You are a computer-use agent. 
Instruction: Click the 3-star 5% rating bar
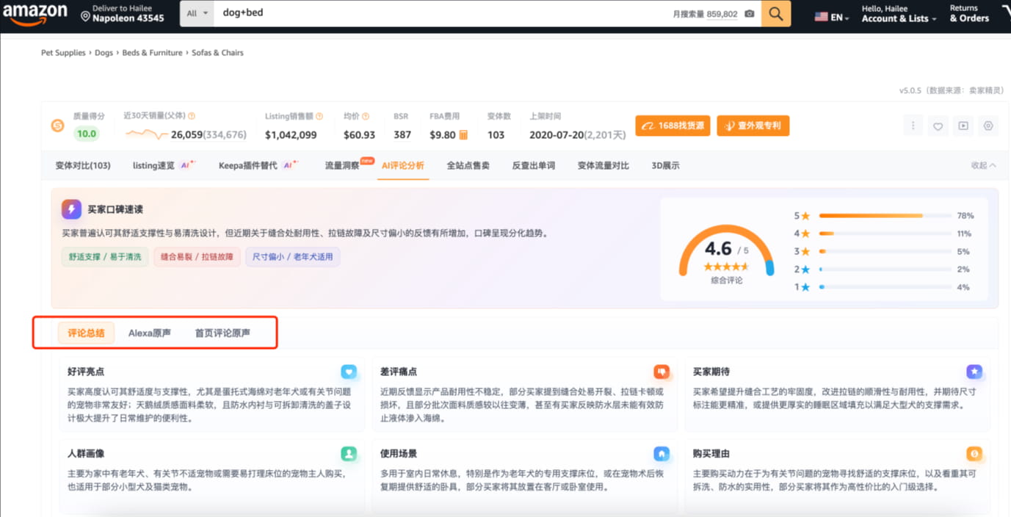coord(884,251)
